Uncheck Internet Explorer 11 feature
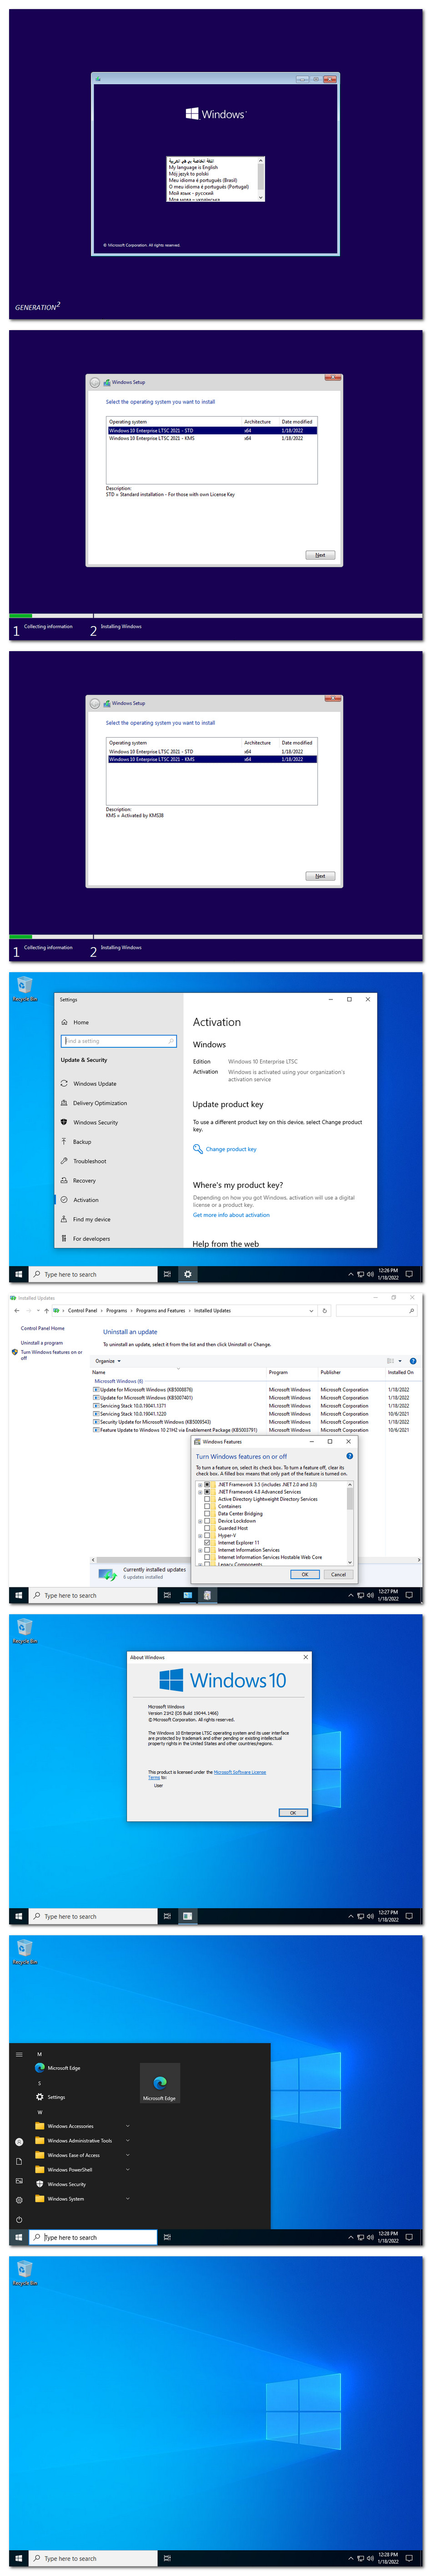Viewport: 432px width, 2576px height. 207,1542
